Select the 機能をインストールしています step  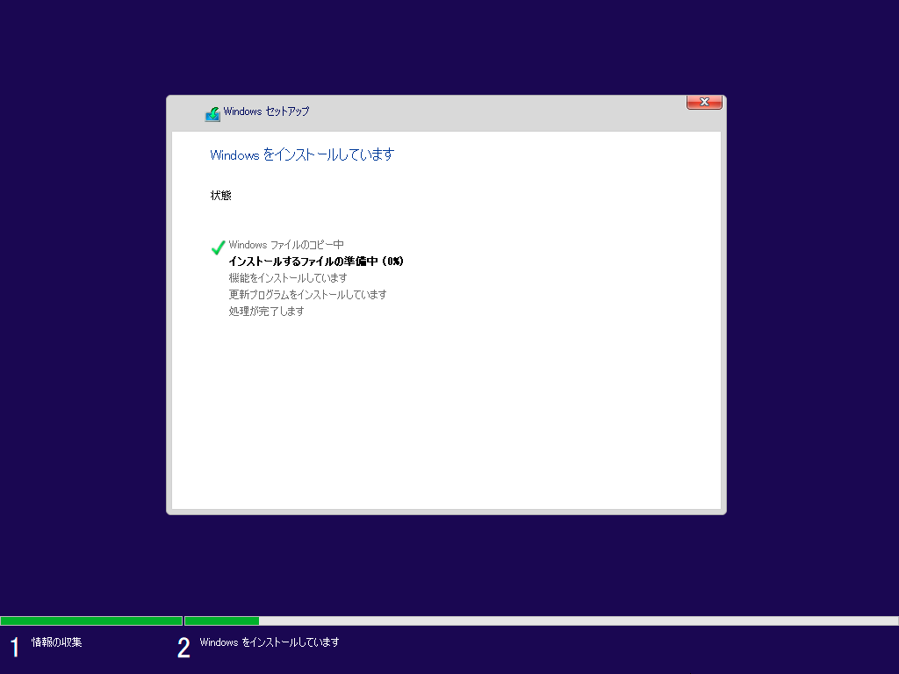pos(288,278)
